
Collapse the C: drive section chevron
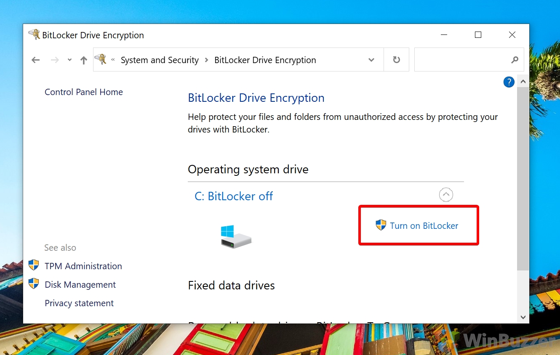(446, 195)
